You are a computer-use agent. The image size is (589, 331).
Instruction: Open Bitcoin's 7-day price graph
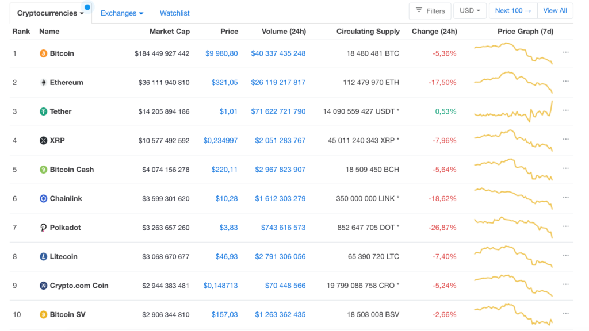(514, 53)
